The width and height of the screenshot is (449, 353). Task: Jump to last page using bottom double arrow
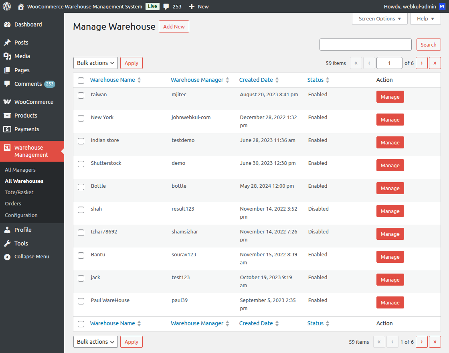435,342
